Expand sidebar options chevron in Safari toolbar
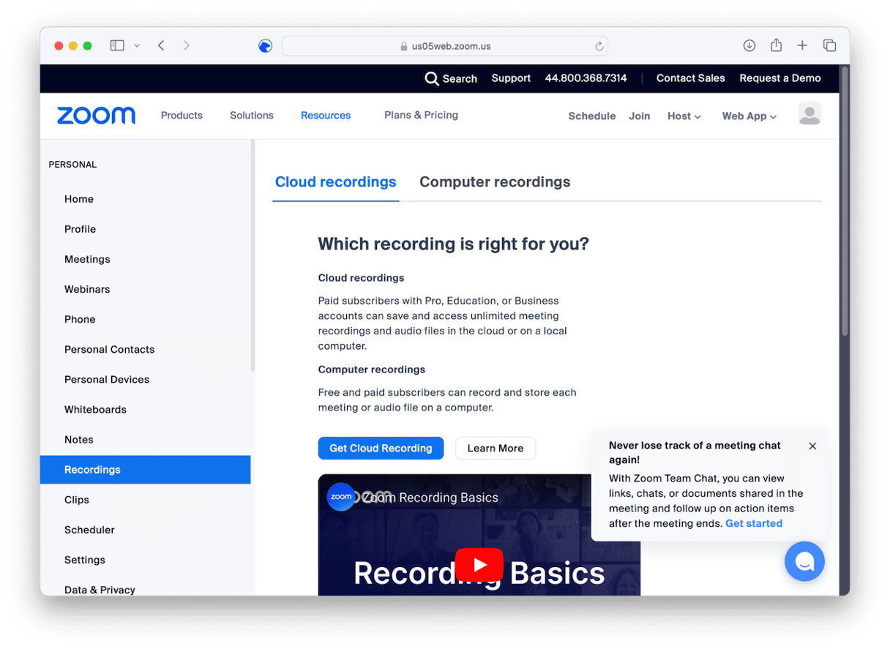 137,45
